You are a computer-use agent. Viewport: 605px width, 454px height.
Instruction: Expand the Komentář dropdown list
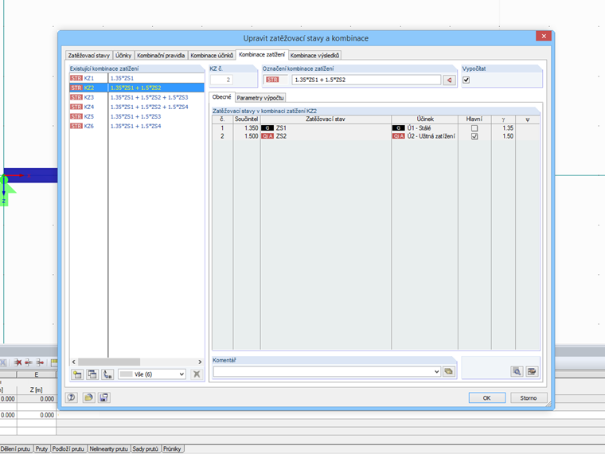coord(436,371)
